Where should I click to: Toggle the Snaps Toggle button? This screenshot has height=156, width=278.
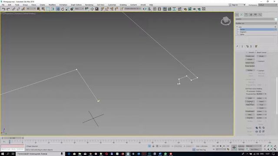coord(103,9)
